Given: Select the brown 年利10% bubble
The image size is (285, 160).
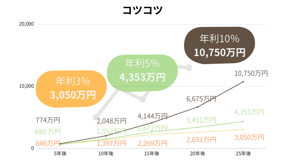Looking at the screenshot, I should point(220,45).
